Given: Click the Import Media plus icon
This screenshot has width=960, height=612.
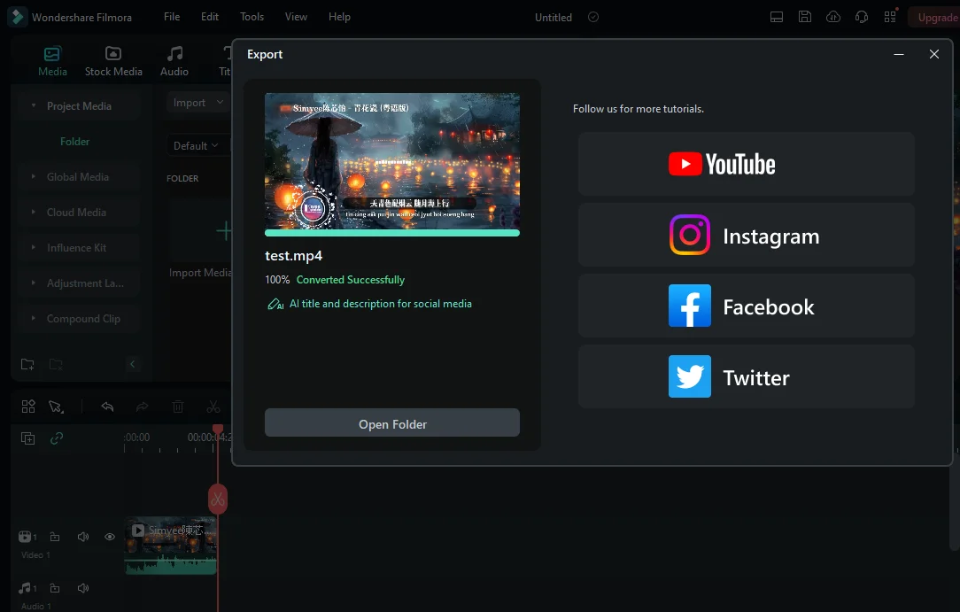Looking at the screenshot, I should coord(224,231).
